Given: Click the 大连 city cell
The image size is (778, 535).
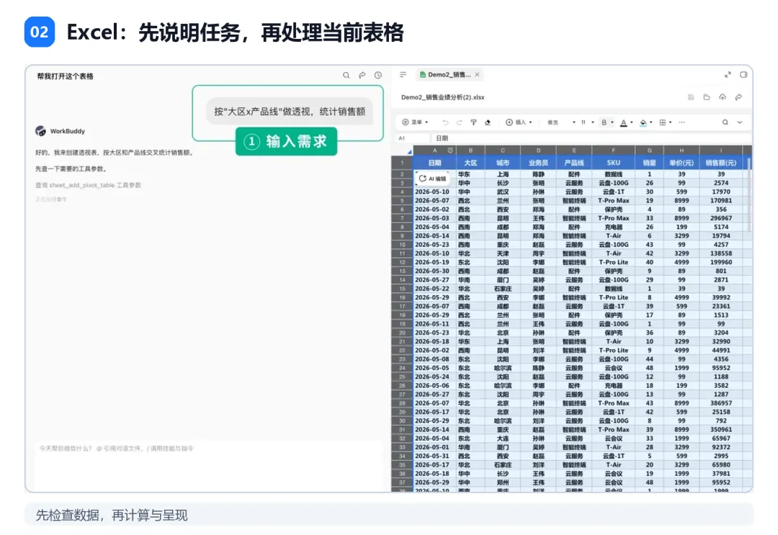Looking at the screenshot, I should coord(503,439).
